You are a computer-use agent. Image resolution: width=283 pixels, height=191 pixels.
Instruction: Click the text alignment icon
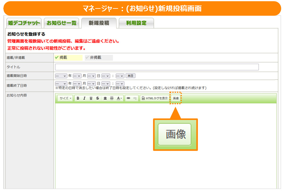click(105, 98)
